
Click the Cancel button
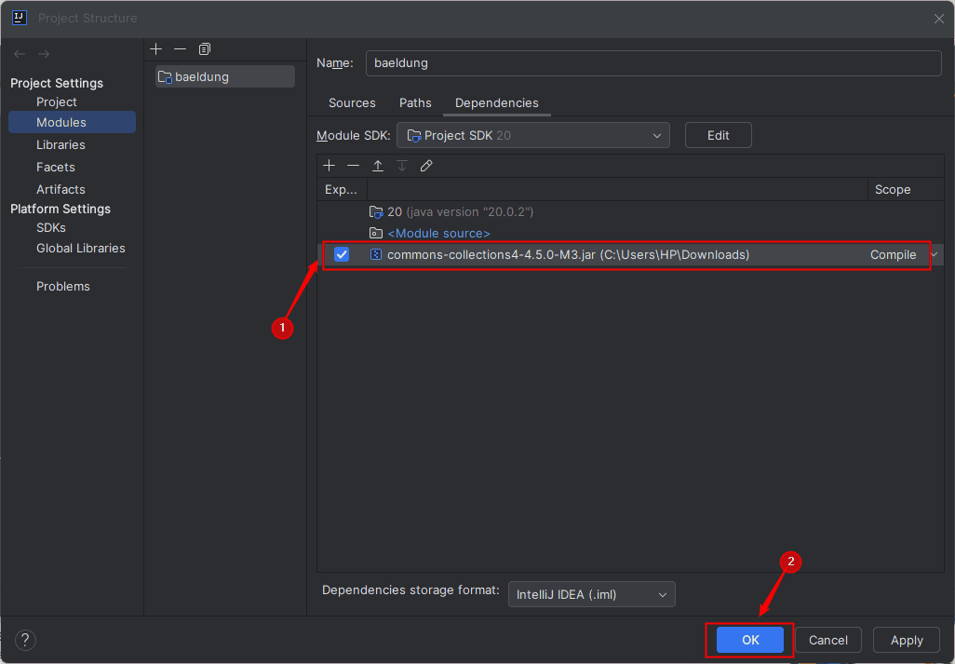[x=827, y=640]
